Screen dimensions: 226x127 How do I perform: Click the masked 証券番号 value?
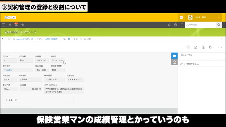pos(75,80)
